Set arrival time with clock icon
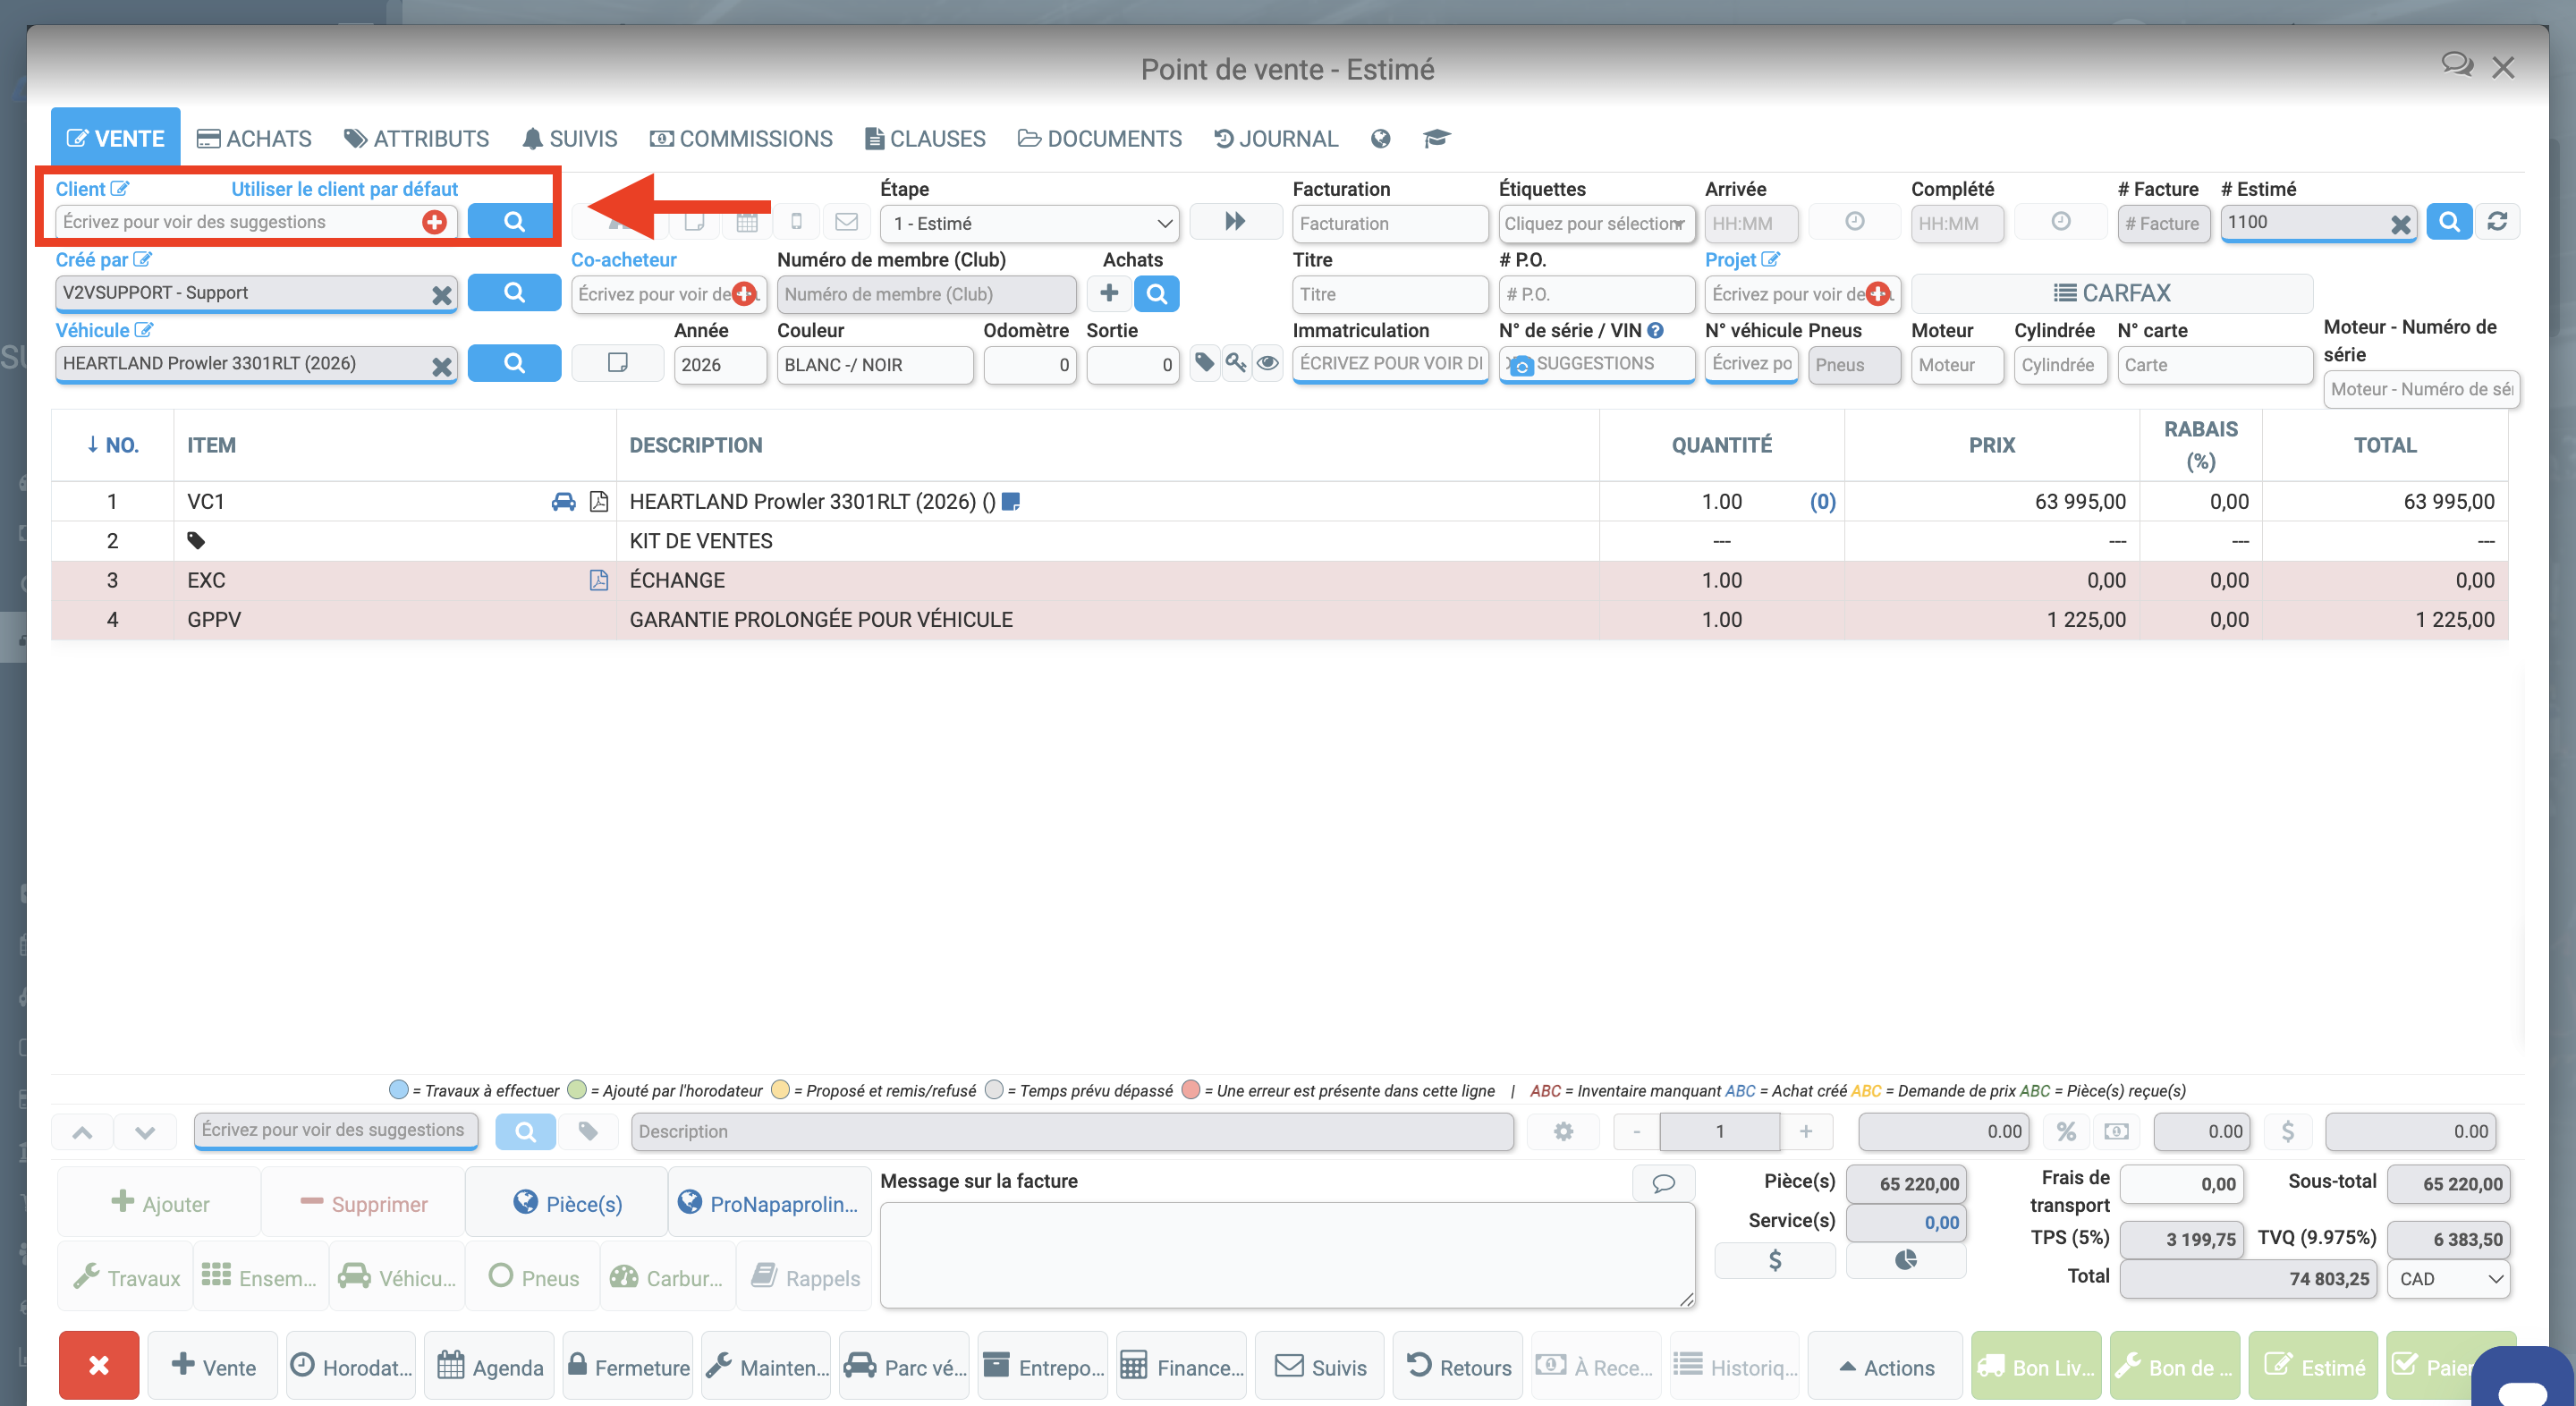Image resolution: width=2576 pixels, height=1406 pixels. [x=1854, y=222]
